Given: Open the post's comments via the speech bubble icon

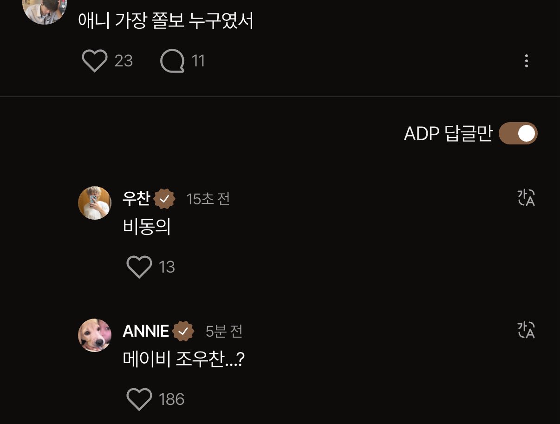Looking at the screenshot, I should point(172,61).
